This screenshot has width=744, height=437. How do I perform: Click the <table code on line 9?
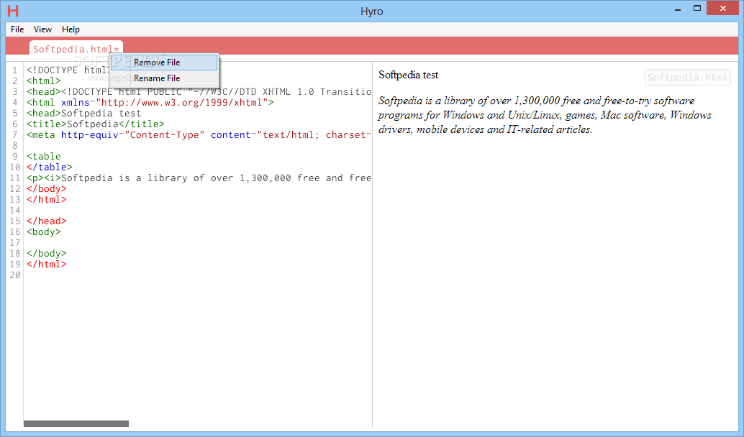[x=44, y=157]
